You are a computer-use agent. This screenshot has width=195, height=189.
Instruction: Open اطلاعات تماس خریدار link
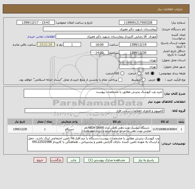tap(41, 37)
